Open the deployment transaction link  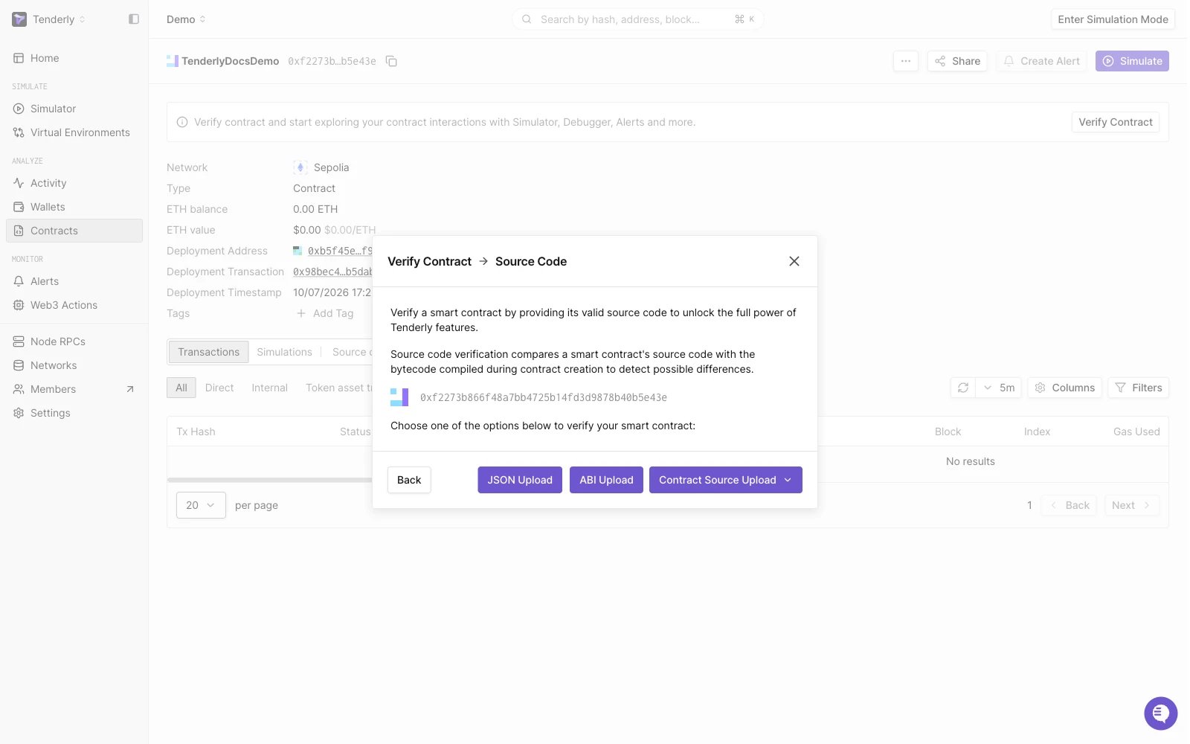click(x=332, y=272)
